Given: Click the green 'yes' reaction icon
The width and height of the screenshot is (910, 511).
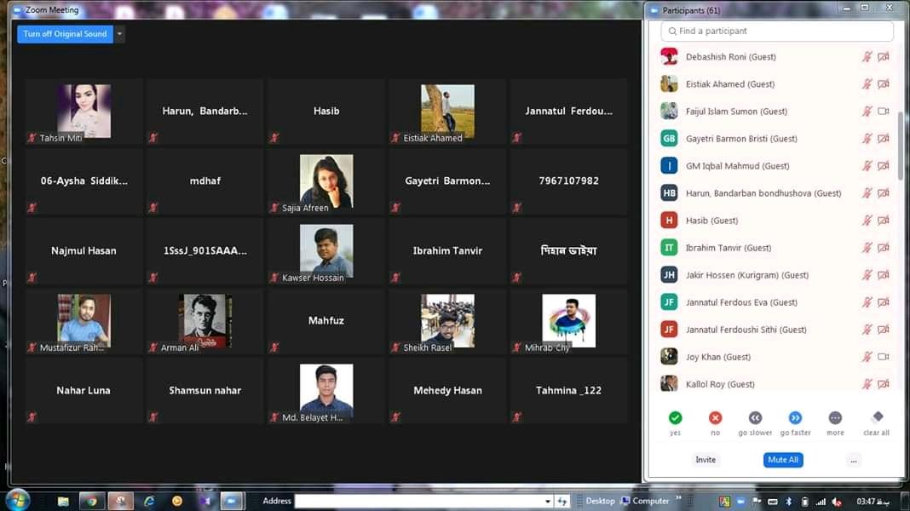Looking at the screenshot, I should pyautogui.click(x=675, y=417).
